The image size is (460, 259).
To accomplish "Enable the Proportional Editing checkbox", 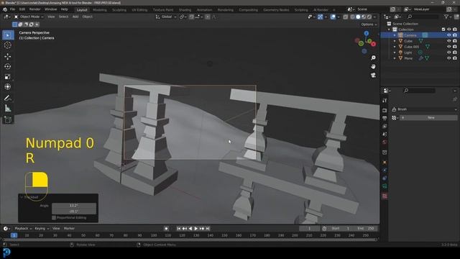I will (x=54, y=217).
